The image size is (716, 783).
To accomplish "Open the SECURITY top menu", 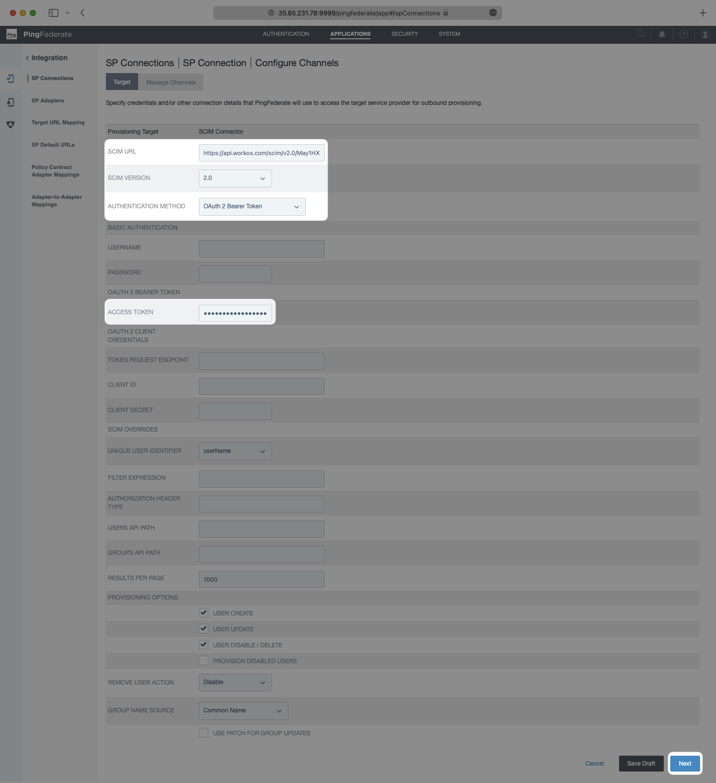I will pos(405,34).
